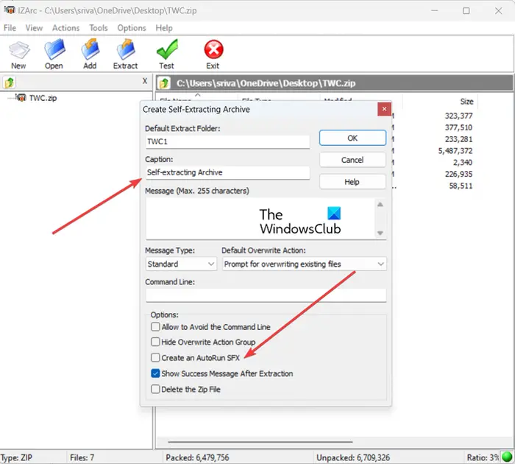This screenshot has height=464, width=515.
Task: Click the file list horizontal scrollbar
Action: [260, 442]
